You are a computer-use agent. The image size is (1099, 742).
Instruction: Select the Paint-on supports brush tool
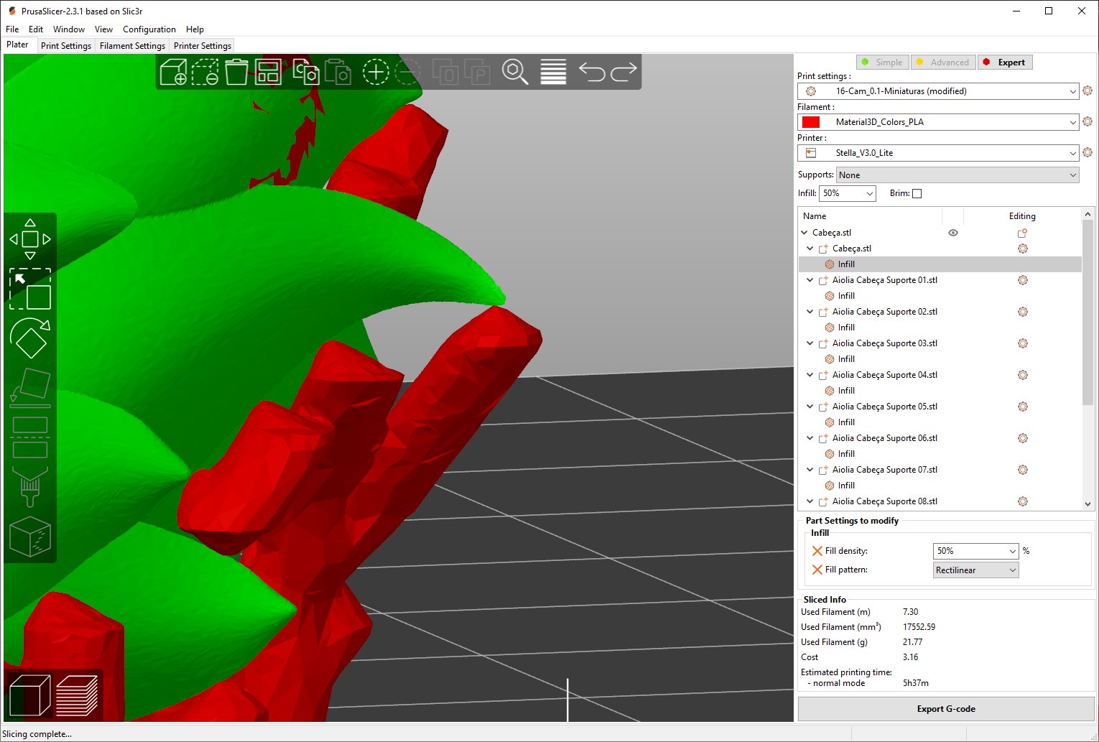(x=30, y=486)
